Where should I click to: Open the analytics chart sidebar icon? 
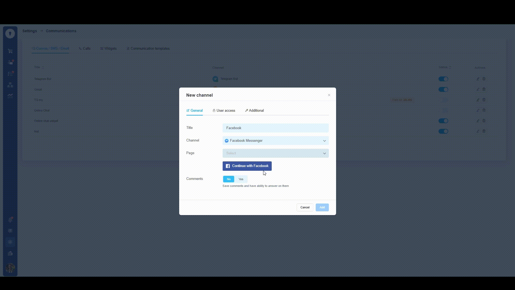point(10,96)
